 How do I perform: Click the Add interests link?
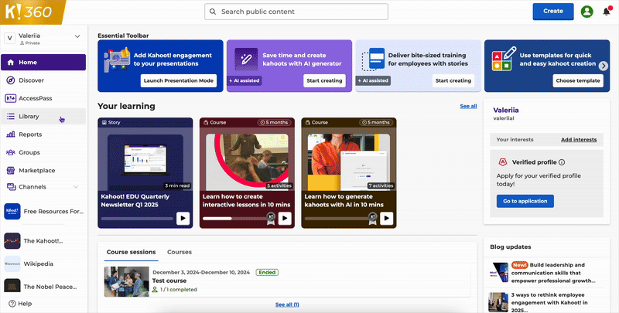pos(578,140)
